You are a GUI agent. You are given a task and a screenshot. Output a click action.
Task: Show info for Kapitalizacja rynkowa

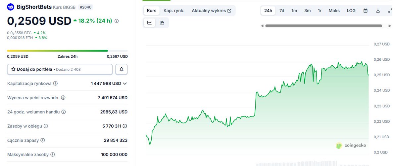click(55, 83)
